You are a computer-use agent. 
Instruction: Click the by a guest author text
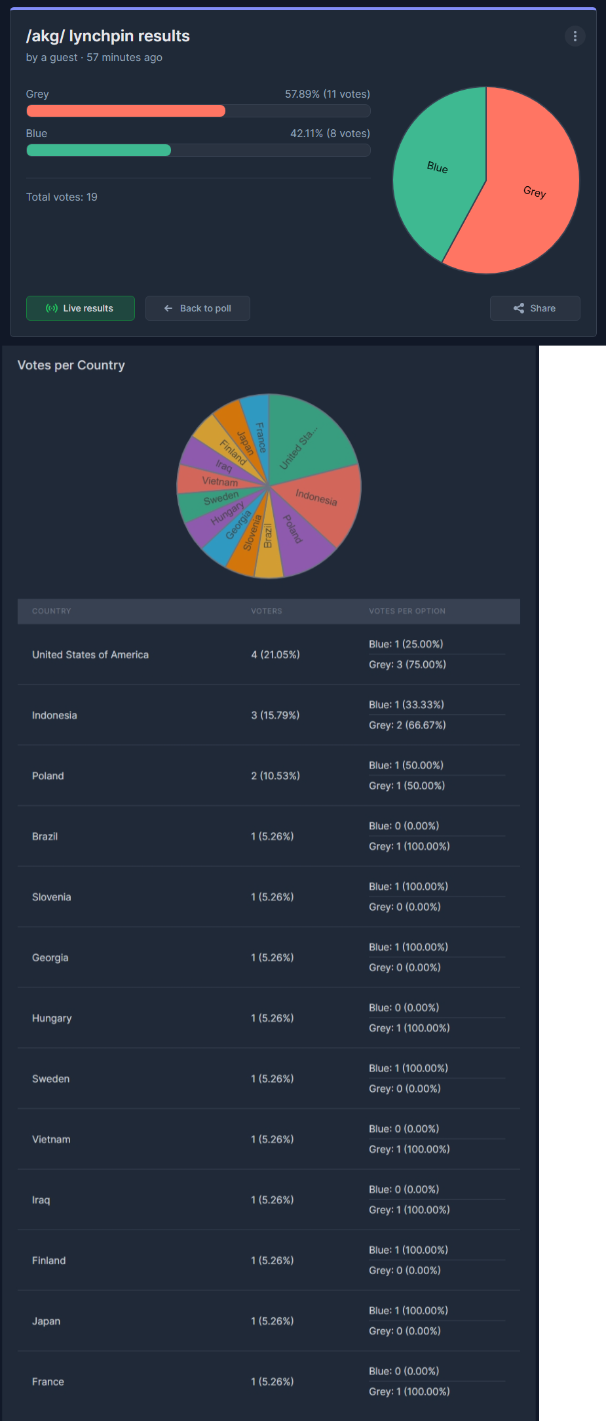(51, 57)
